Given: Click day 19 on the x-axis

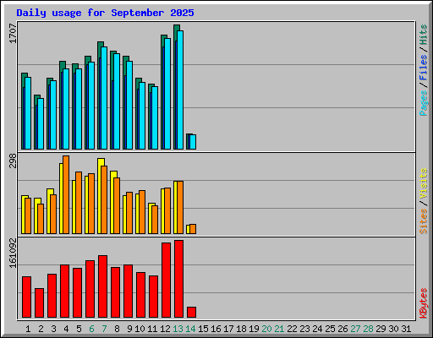Looking at the screenshot, I should tap(254, 329).
